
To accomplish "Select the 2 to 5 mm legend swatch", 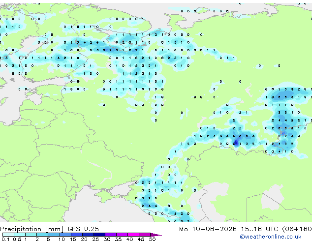I will coord(42,235).
